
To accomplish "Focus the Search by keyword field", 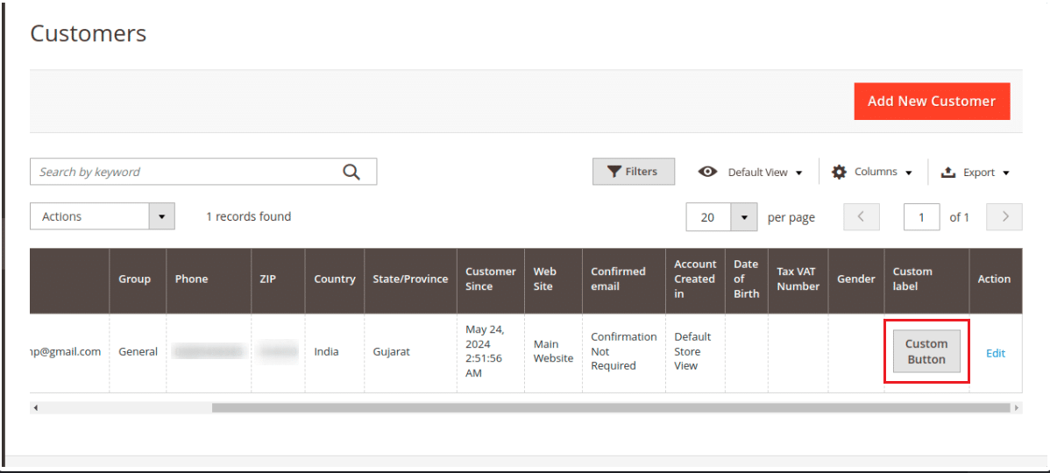I will coord(184,172).
